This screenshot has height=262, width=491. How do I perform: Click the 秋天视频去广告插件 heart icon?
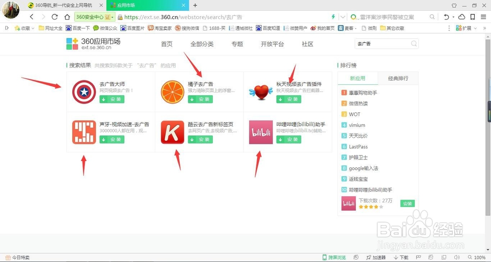(261, 92)
